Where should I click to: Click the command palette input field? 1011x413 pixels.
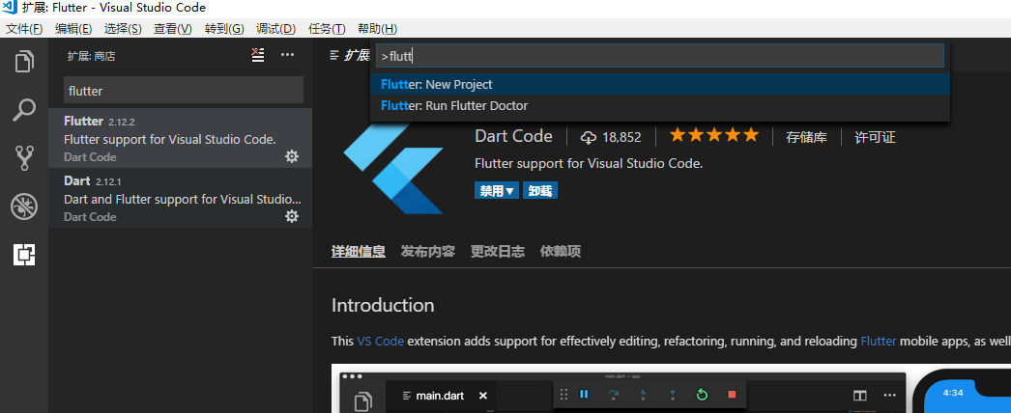click(x=659, y=56)
